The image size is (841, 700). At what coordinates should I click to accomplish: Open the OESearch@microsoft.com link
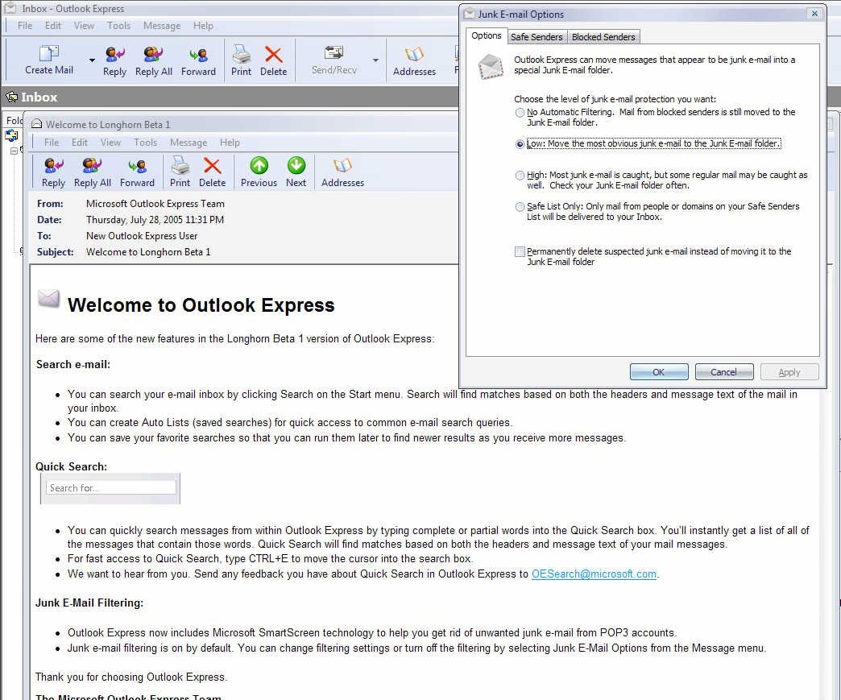pyautogui.click(x=594, y=574)
